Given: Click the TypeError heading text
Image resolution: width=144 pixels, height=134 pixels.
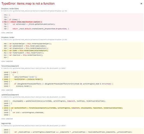Looking at the screenshot, I should [28, 3].
